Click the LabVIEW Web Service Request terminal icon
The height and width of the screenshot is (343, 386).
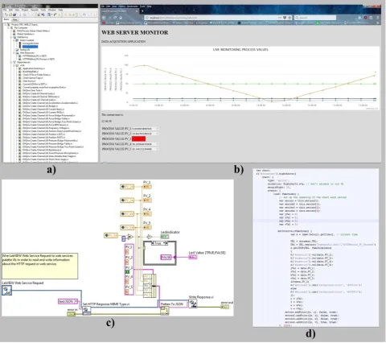[x=6, y=291]
